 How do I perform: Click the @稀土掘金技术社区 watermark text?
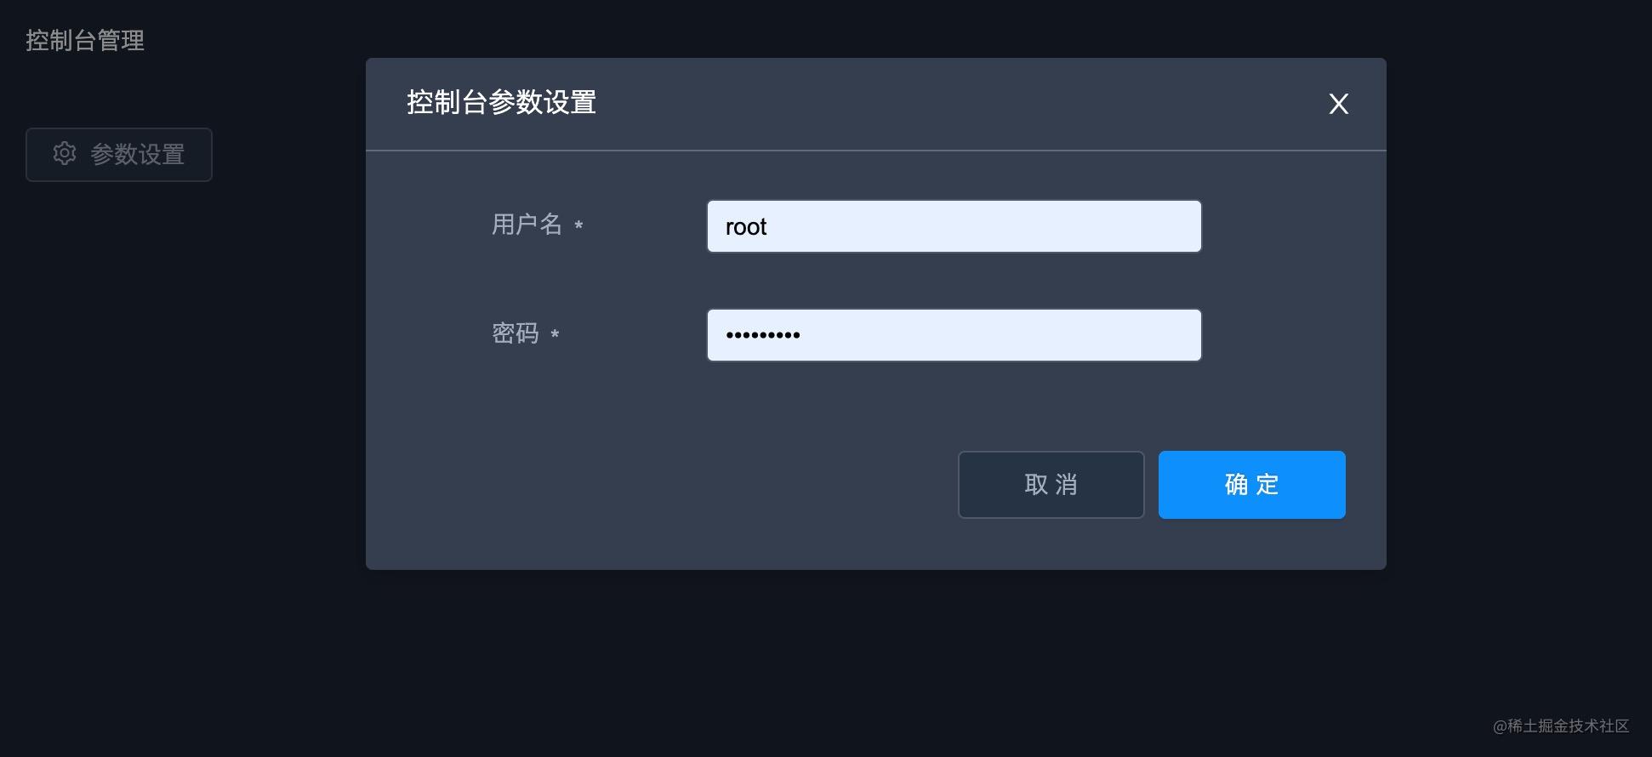(1563, 726)
